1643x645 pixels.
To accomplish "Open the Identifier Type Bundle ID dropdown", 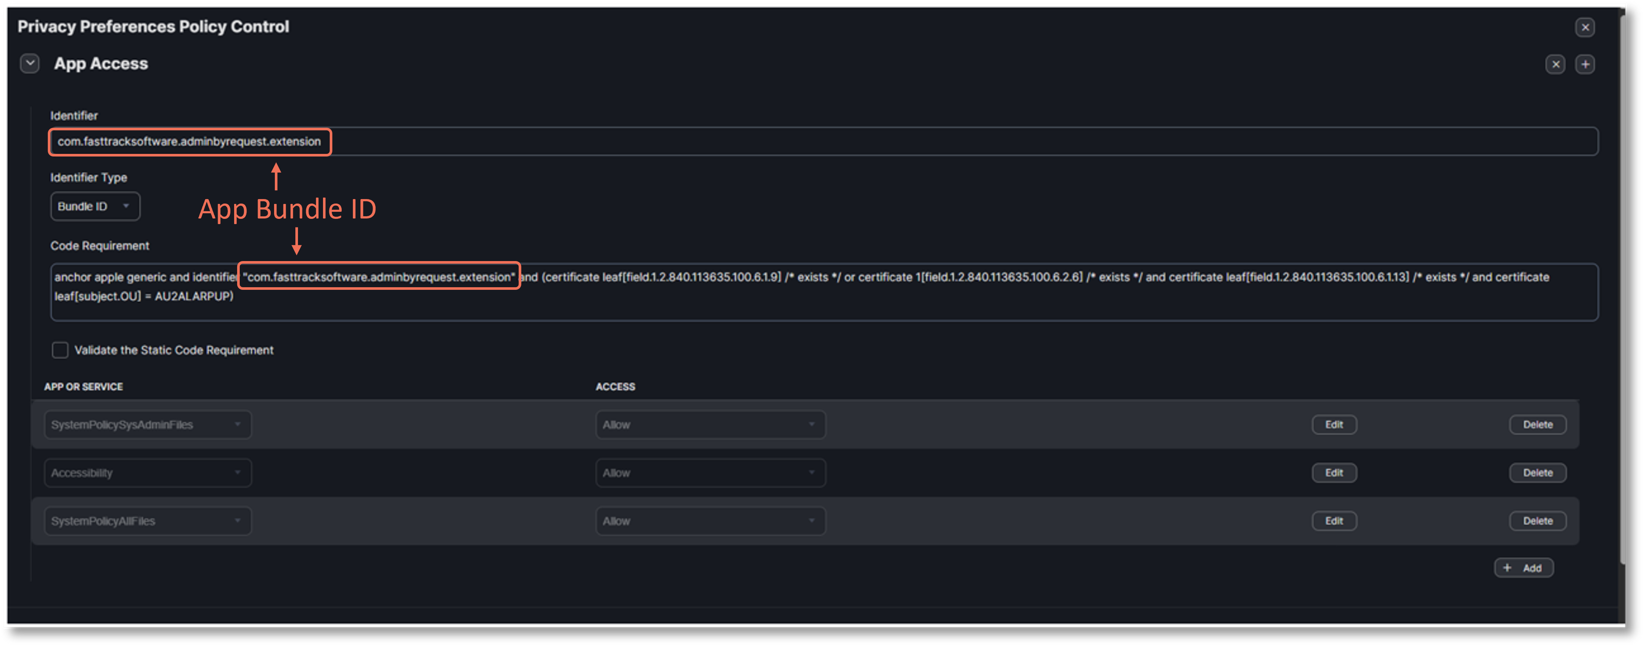I will coord(95,206).
